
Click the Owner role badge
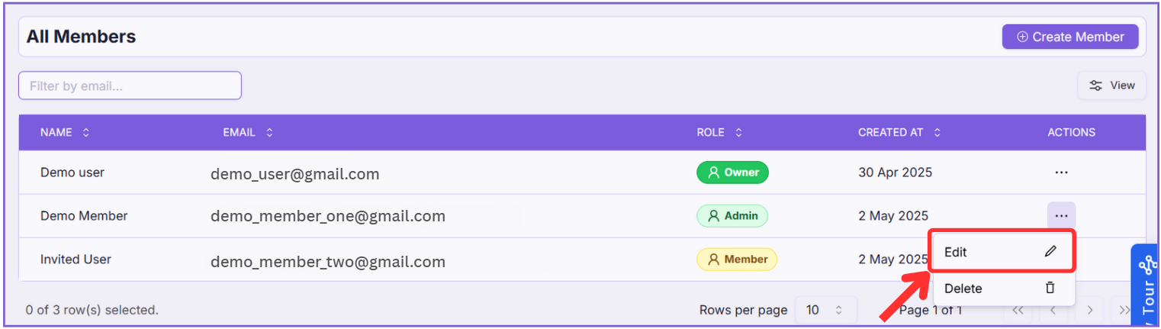pos(732,173)
